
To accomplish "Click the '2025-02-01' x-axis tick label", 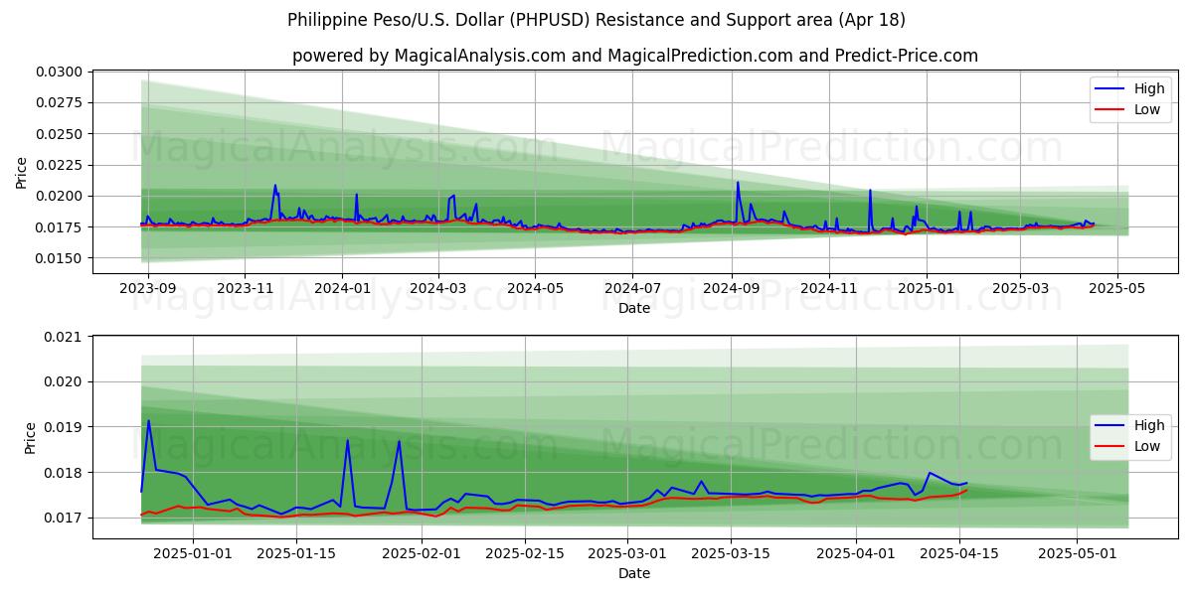I will pos(423,553).
